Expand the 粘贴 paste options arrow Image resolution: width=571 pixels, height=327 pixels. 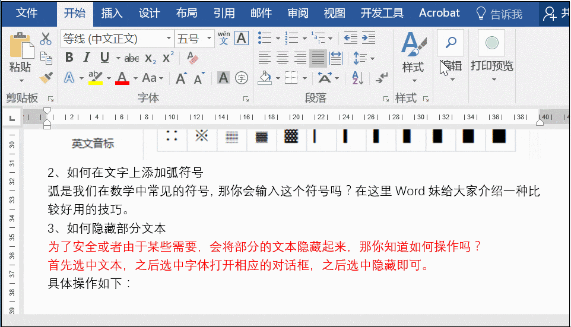(x=20, y=80)
